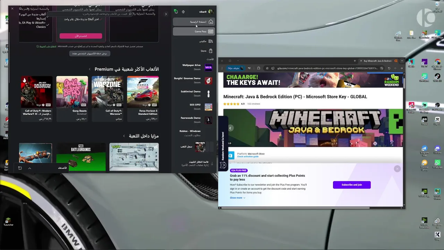444x250 pixels.
Task: Open Forza Horizon 5 Standard Edition tile
Action: 143,99
